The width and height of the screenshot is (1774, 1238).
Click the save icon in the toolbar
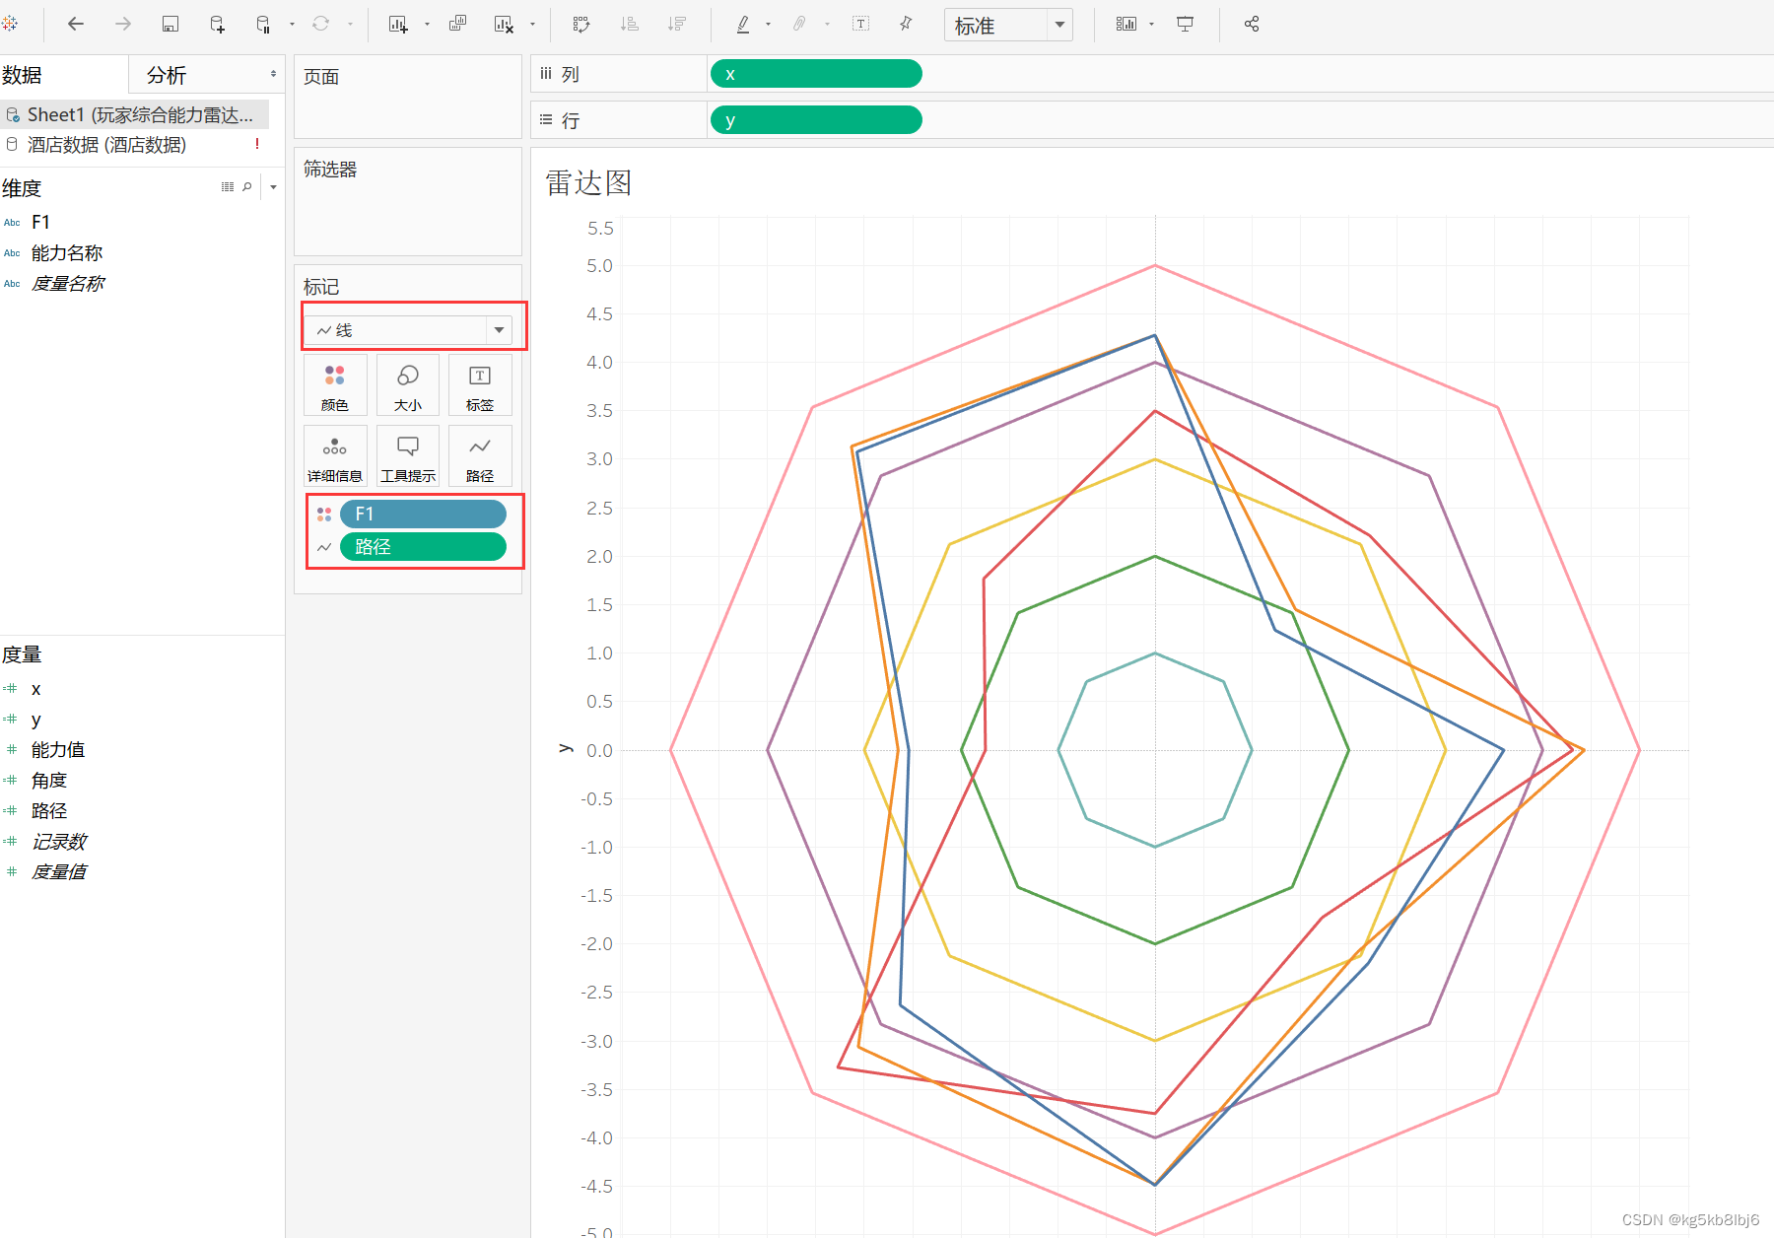(x=170, y=24)
